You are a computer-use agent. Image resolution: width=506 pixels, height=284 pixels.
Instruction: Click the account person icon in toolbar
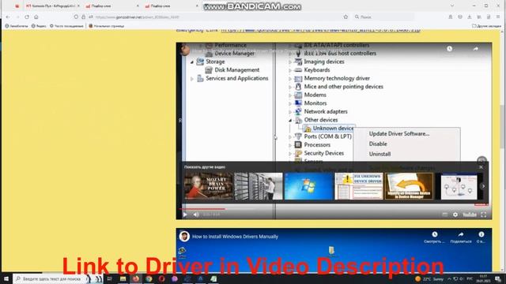(x=451, y=17)
